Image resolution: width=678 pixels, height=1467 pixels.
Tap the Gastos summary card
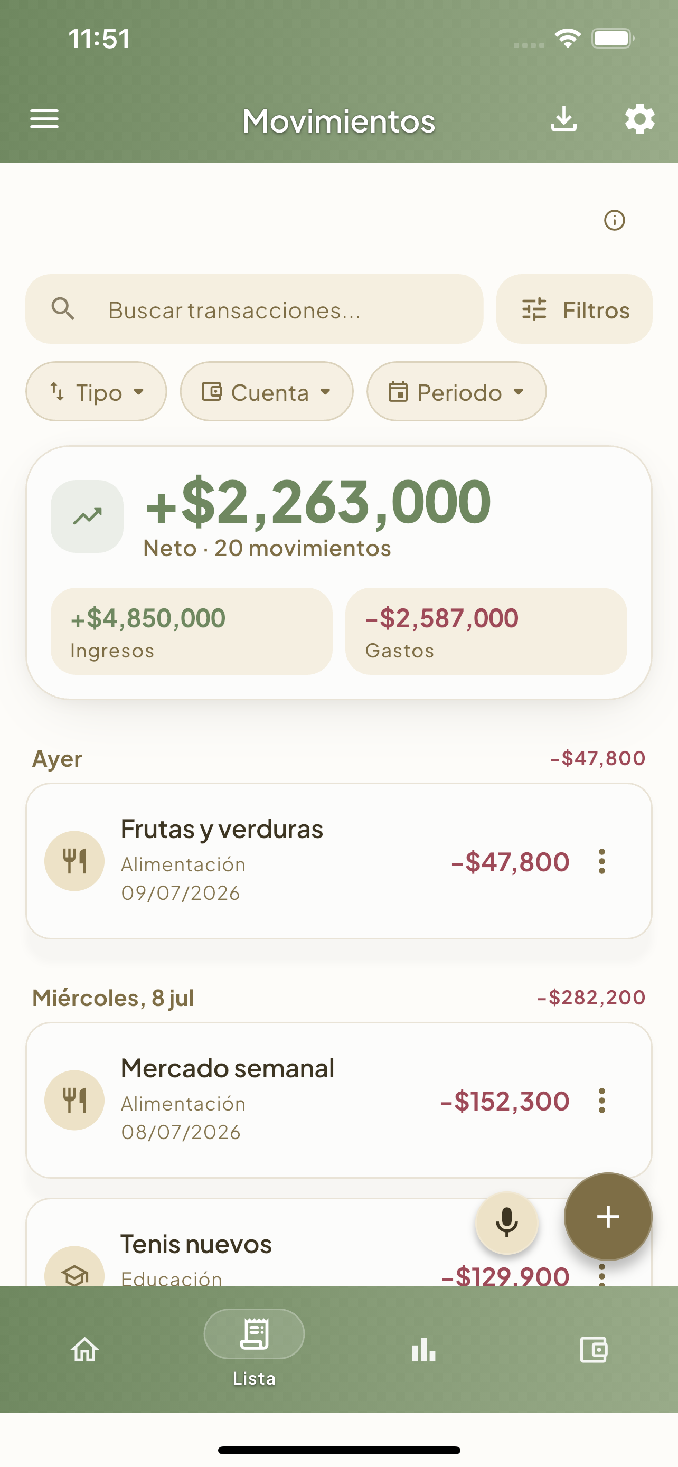click(486, 632)
